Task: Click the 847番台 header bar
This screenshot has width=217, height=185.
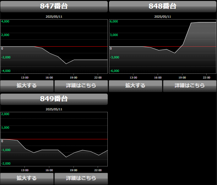Action: (54, 6)
